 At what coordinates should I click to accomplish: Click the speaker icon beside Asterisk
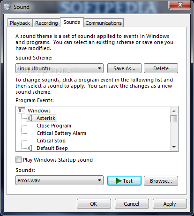click(x=30, y=118)
